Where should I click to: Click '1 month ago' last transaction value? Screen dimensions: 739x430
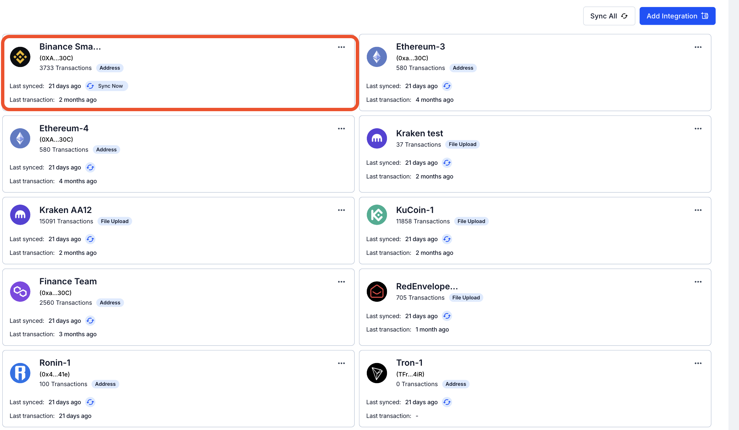pyautogui.click(x=432, y=330)
